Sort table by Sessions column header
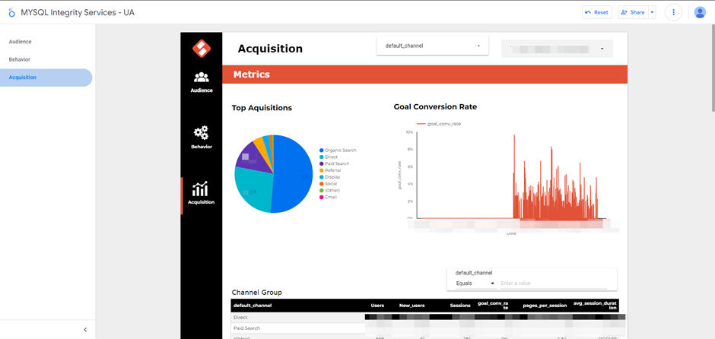Screen dimensions: 715x339 [x=460, y=305]
